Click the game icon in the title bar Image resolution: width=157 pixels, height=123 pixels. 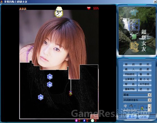click(2, 2)
